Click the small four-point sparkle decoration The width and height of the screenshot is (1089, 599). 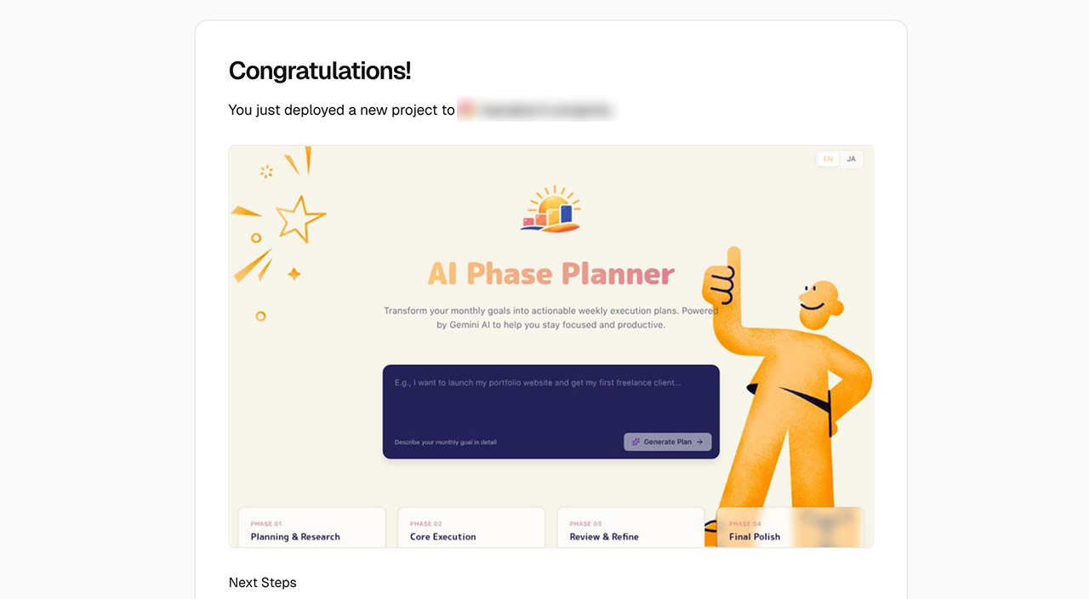click(x=294, y=274)
